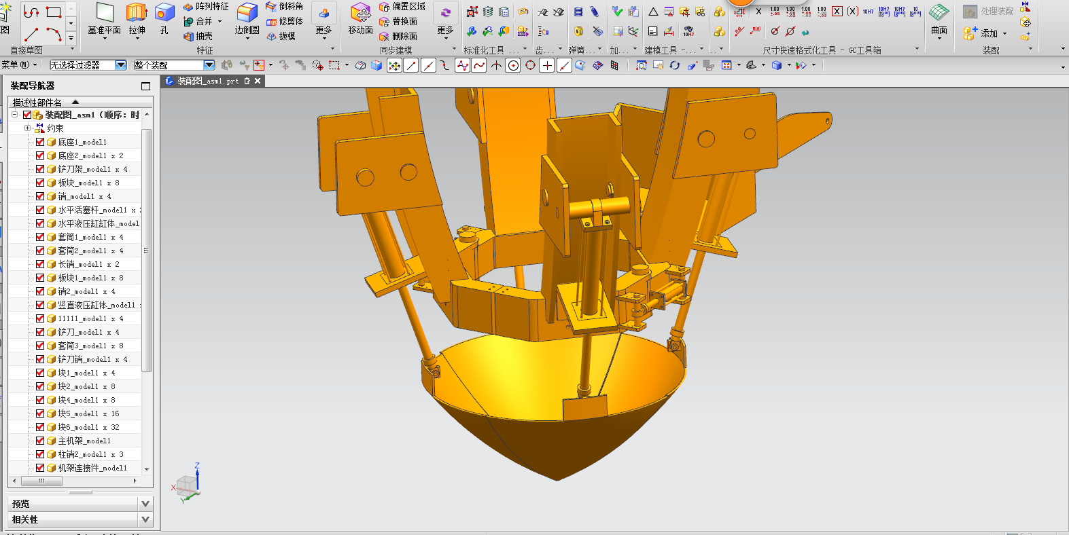The height and width of the screenshot is (535, 1069).
Task: Choose the 孔 hole feature tool
Action: click(164, 19)
